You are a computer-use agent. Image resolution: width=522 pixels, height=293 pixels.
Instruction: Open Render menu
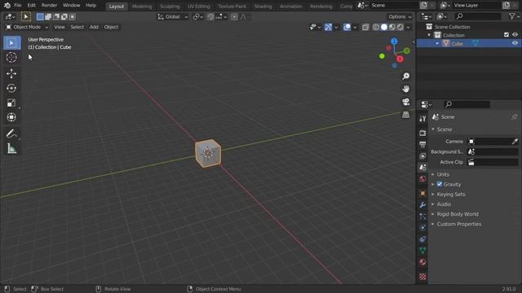(49, 6)
